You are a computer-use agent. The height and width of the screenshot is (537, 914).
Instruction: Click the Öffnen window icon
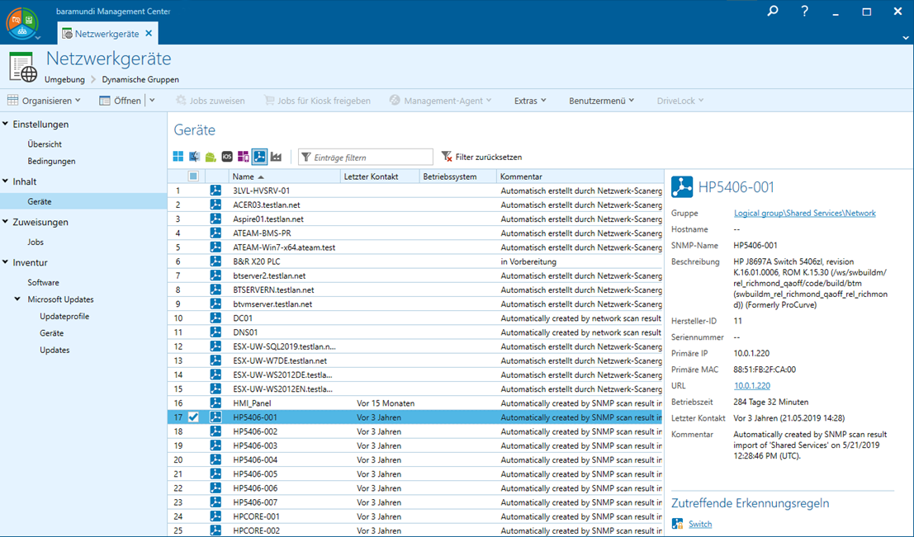pyautogui.click(x=105, y=100)
